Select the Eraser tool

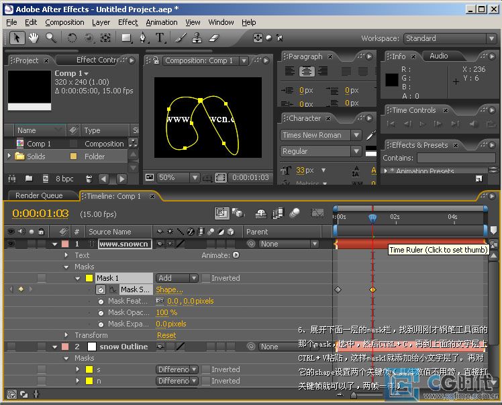[214, 38]
